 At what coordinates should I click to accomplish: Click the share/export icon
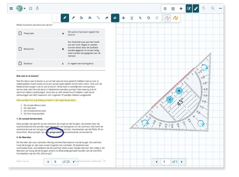pyautogui.click(x=37, y=8)
